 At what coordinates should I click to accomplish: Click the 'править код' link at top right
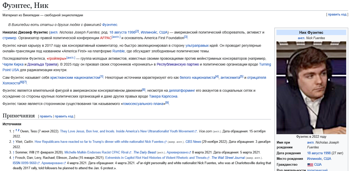point(337,14)
